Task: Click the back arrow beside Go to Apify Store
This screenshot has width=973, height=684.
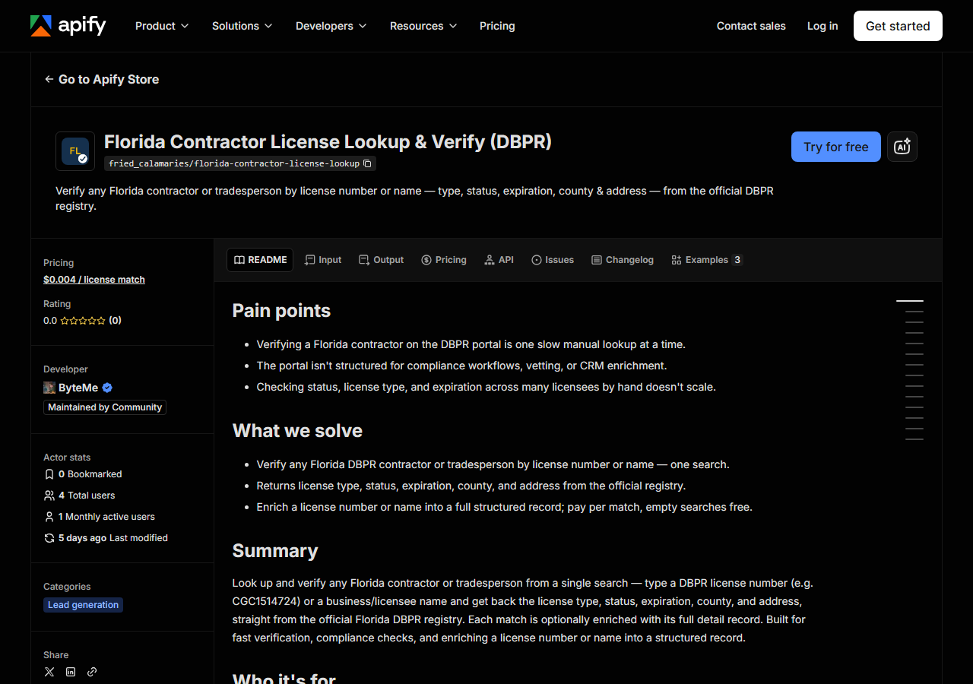Action: coord(49,79)
